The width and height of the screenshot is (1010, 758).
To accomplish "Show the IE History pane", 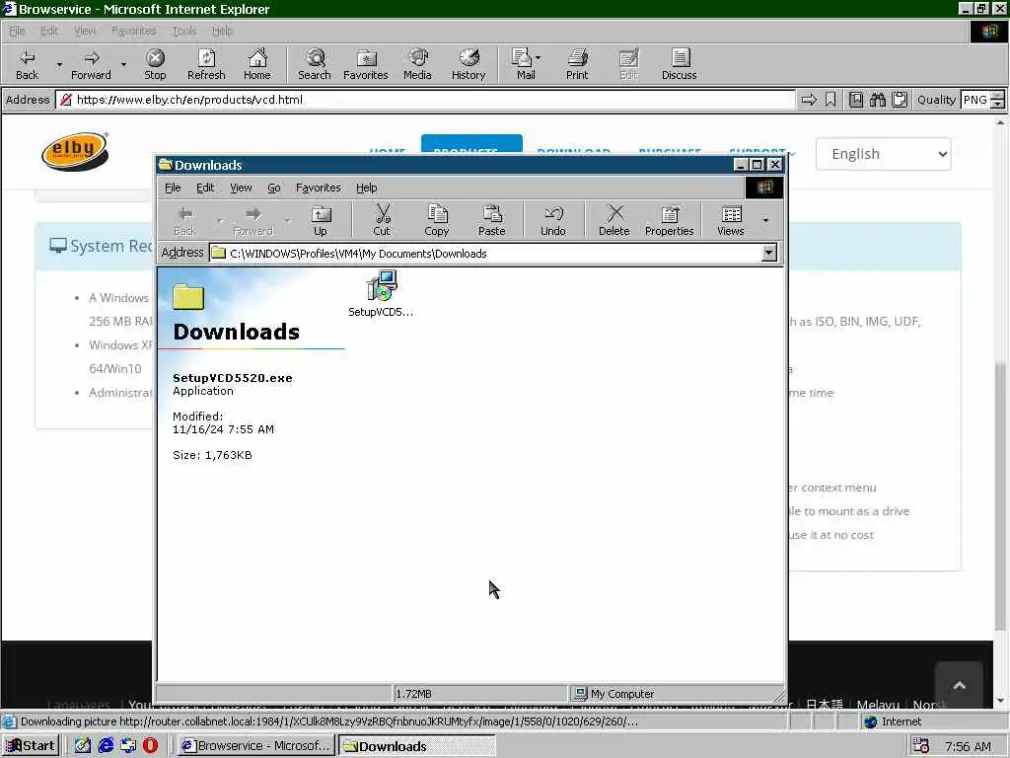I will click(x=469, y=64).
